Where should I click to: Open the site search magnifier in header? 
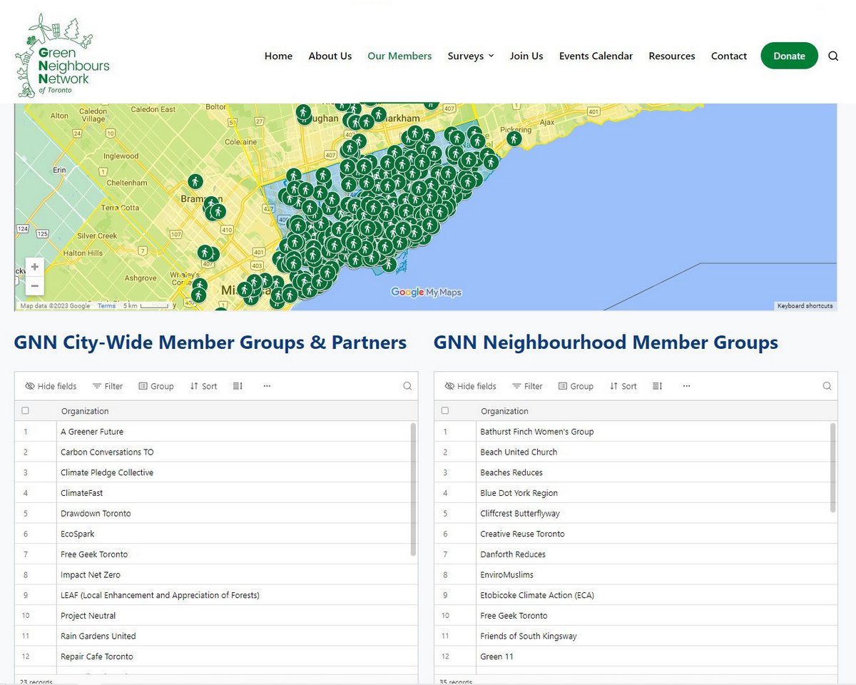coord(833,56)
